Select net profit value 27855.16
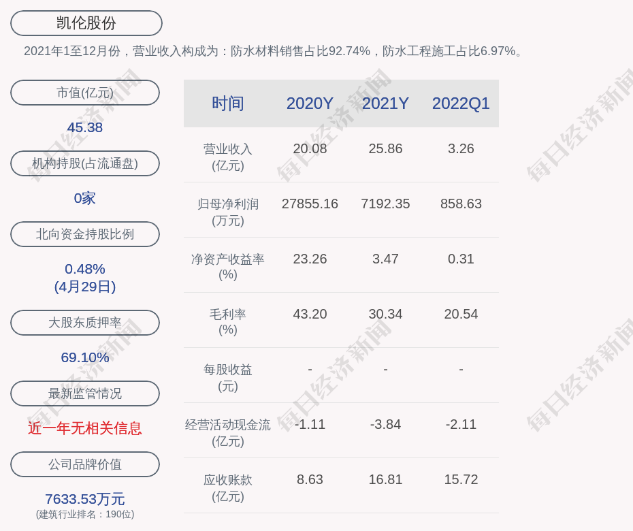 tap(310, 204)
